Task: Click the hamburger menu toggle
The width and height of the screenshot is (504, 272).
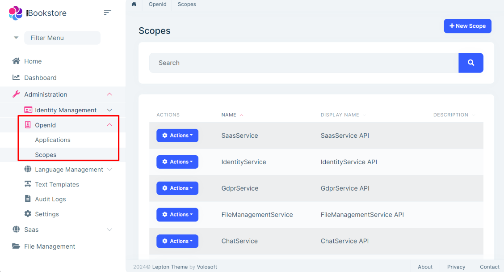Action: 107,13
